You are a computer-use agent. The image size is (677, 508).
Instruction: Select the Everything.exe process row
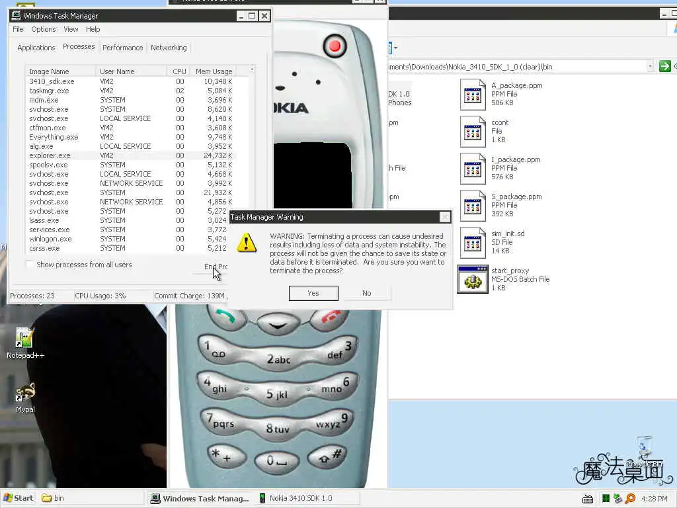pyautogui.click(x=131, y=137)
